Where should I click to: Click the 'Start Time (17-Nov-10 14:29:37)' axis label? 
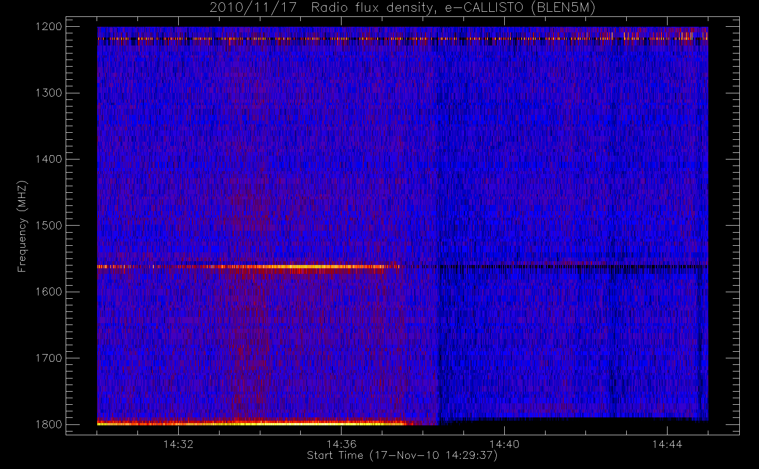402,455
